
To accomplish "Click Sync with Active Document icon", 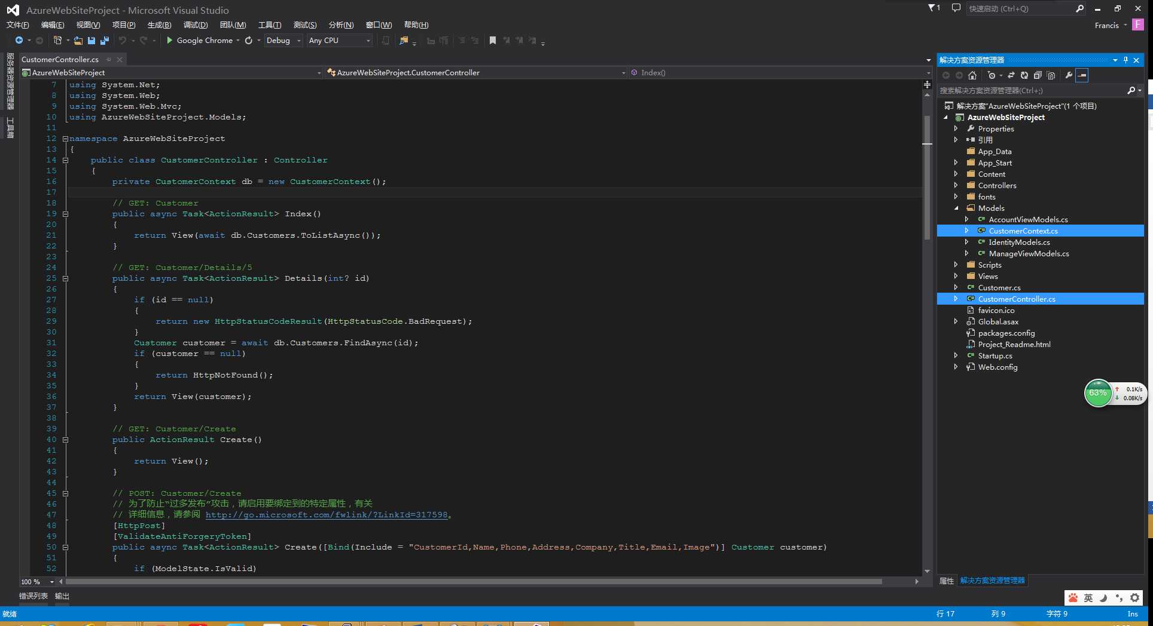I will [x=1011, y=75].
